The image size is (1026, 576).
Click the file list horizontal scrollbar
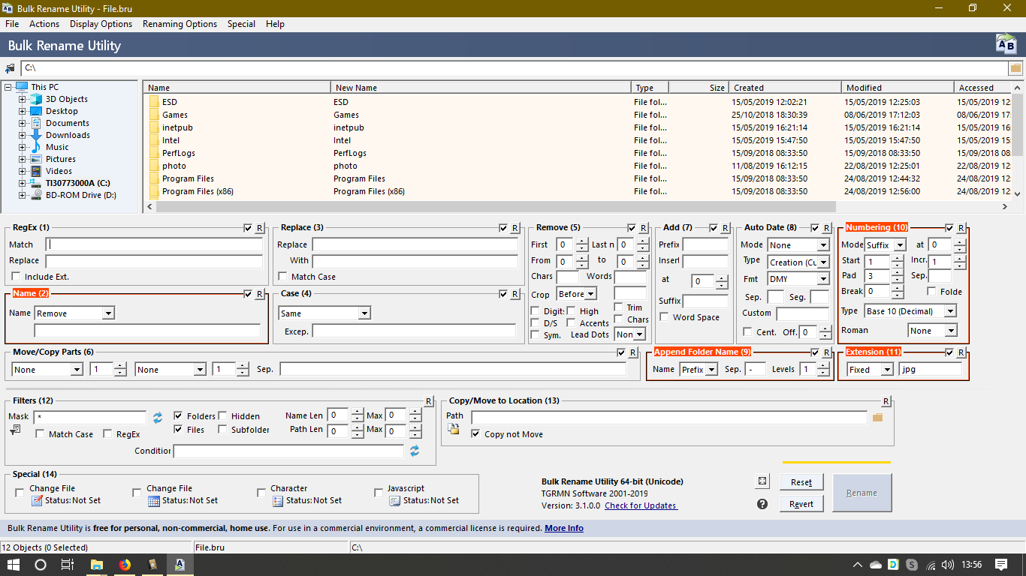point(496,207)
